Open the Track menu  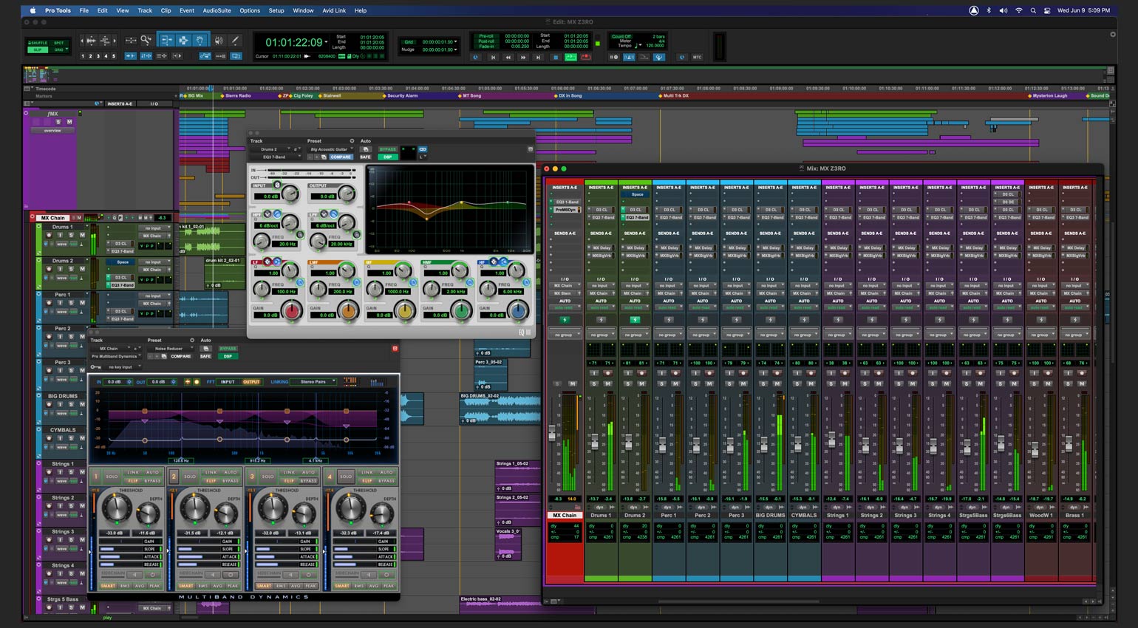[145, 10]
